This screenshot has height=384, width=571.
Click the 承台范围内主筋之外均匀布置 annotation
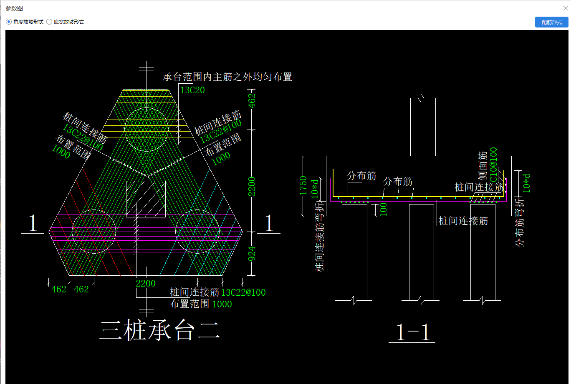(x=227, y=77)
